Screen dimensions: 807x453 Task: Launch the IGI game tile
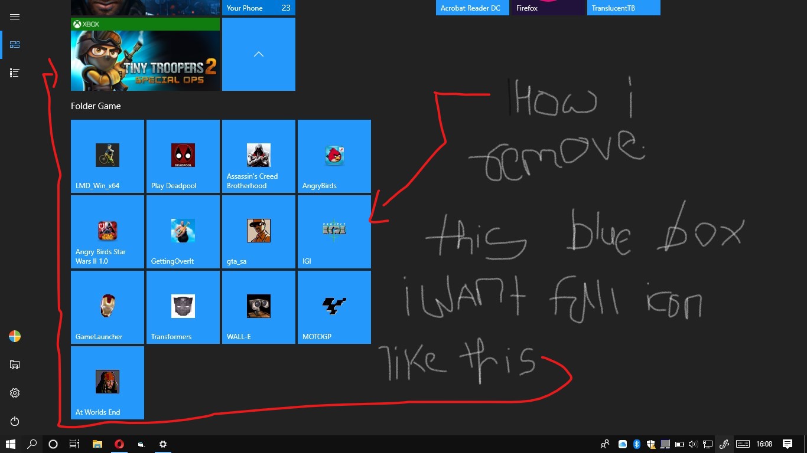coord(334,232)
